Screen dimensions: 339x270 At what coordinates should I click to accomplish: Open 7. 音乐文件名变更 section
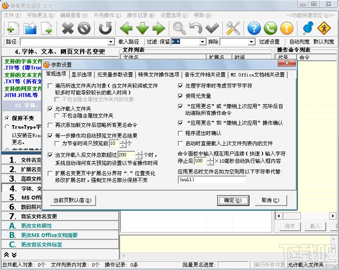point(60,216)
